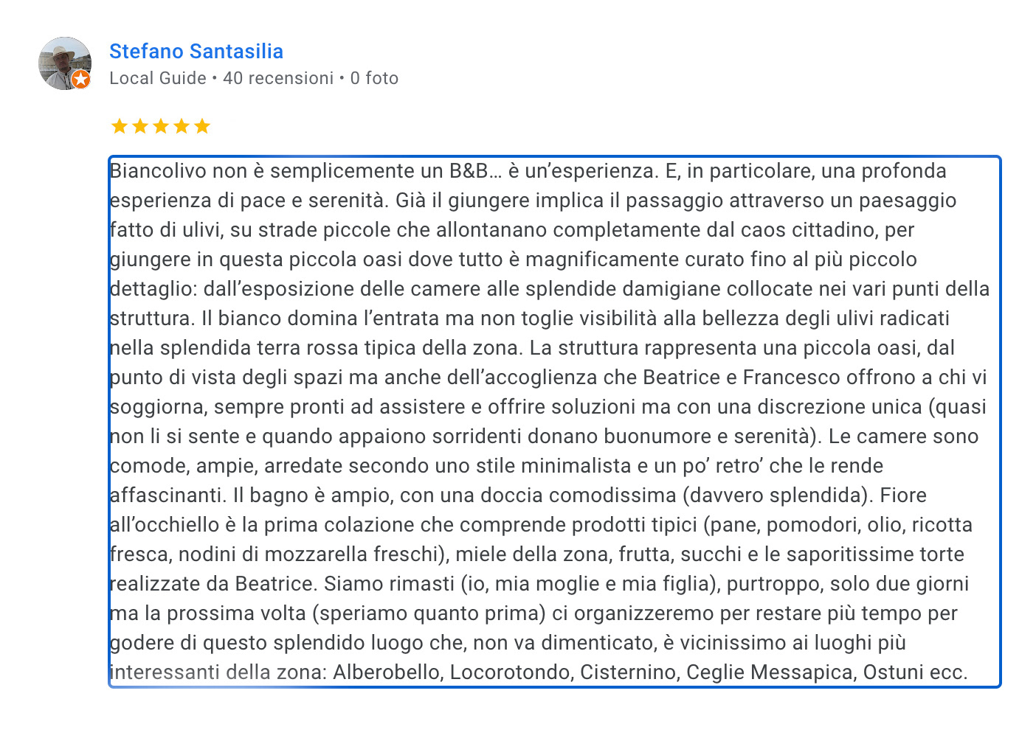Click the word "Biancolivo" starting the review
The height and width of the screenshot is (755, 1036).
coord(159,171)
